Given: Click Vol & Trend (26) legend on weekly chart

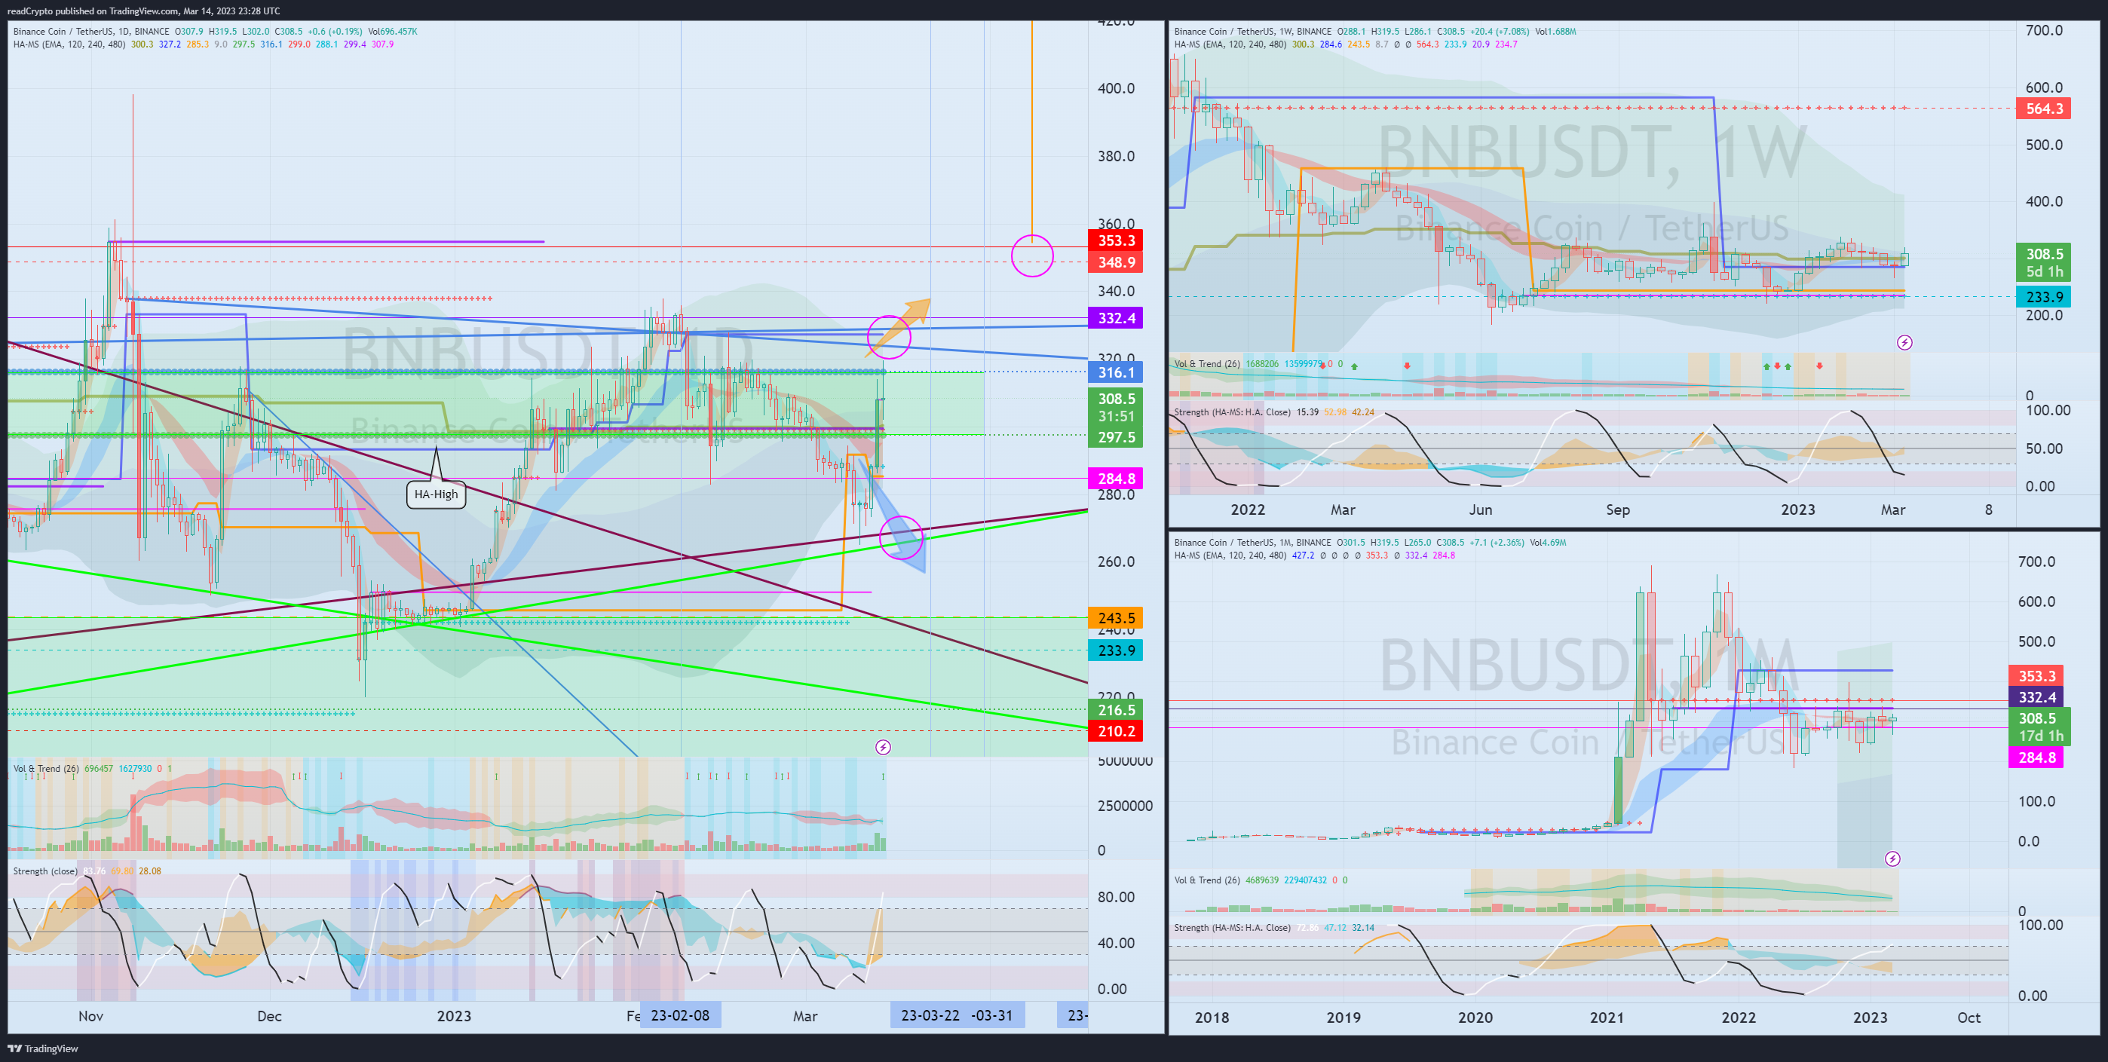Looking at the screenshot, I should [1207, 364].
